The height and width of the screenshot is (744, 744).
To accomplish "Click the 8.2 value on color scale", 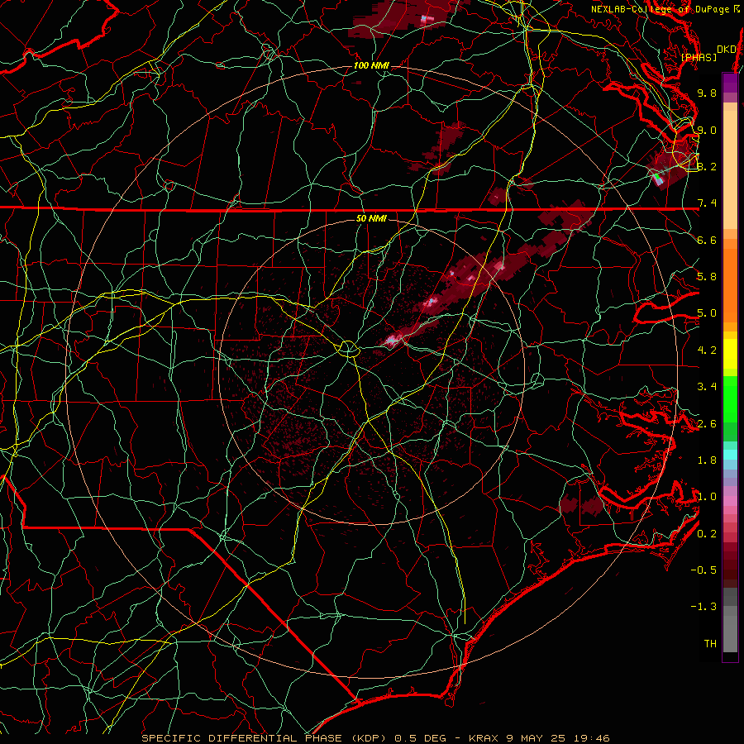I will 707,166.
